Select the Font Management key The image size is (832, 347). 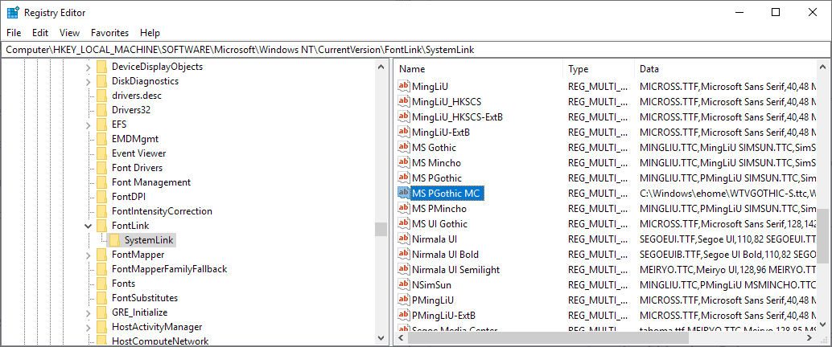click(x=151, y=182)
